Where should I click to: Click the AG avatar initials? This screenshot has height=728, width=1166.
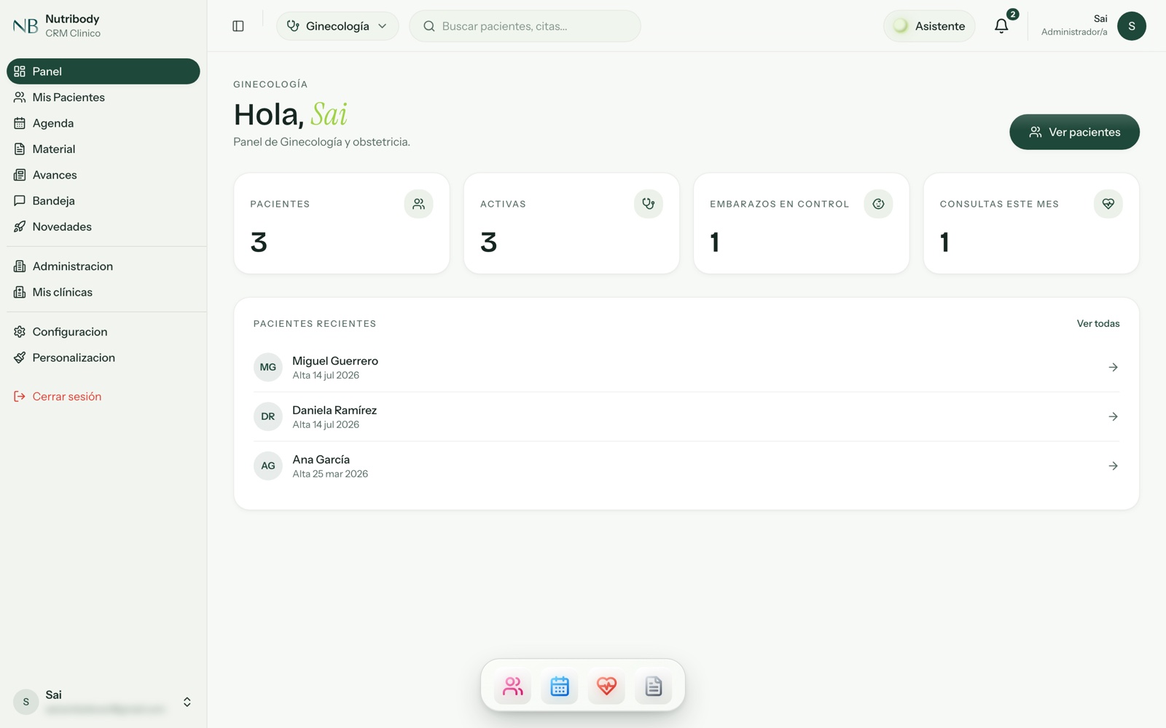268,466
